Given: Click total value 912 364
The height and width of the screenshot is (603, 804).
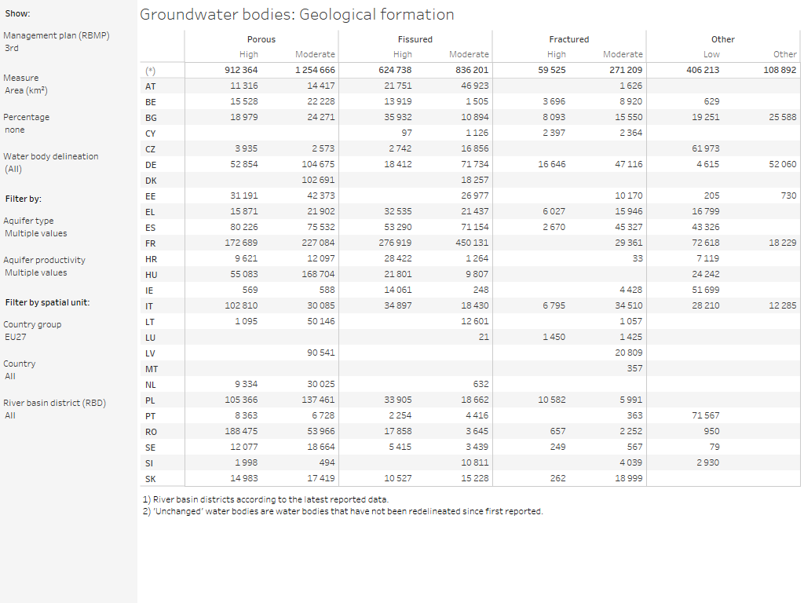Looking at the screenshot, I should [x=241, y=70].
